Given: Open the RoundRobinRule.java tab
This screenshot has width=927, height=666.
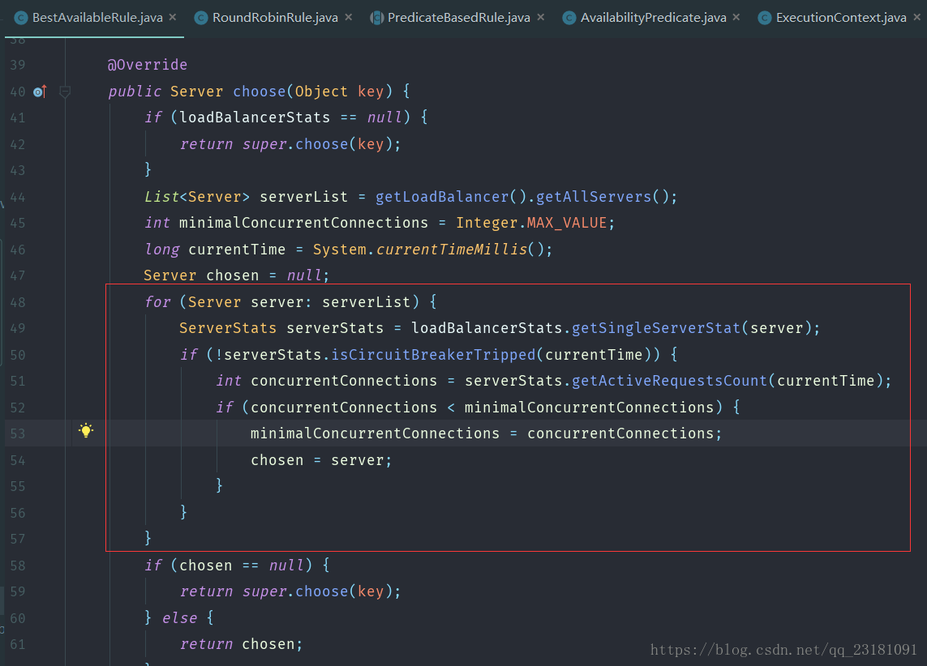Looking at the screenshot, I should click(x=275, y=18).
